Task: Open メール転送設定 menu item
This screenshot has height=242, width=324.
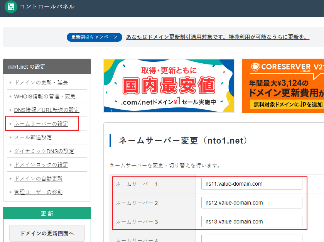Action: point(33,137)
